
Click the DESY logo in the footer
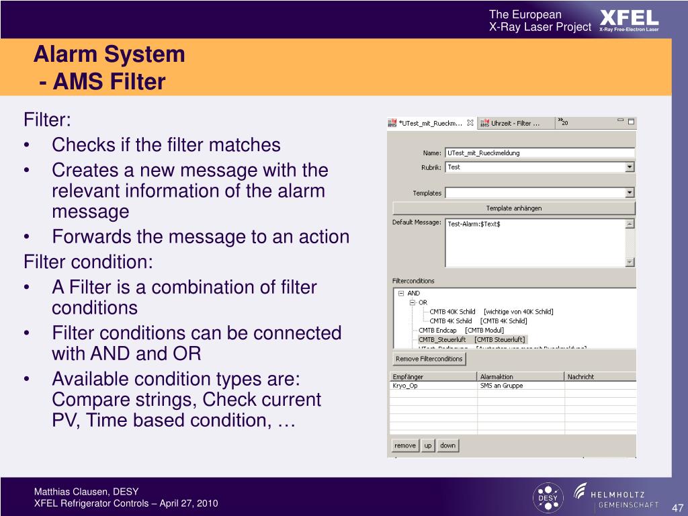click(x=548, y=498)
